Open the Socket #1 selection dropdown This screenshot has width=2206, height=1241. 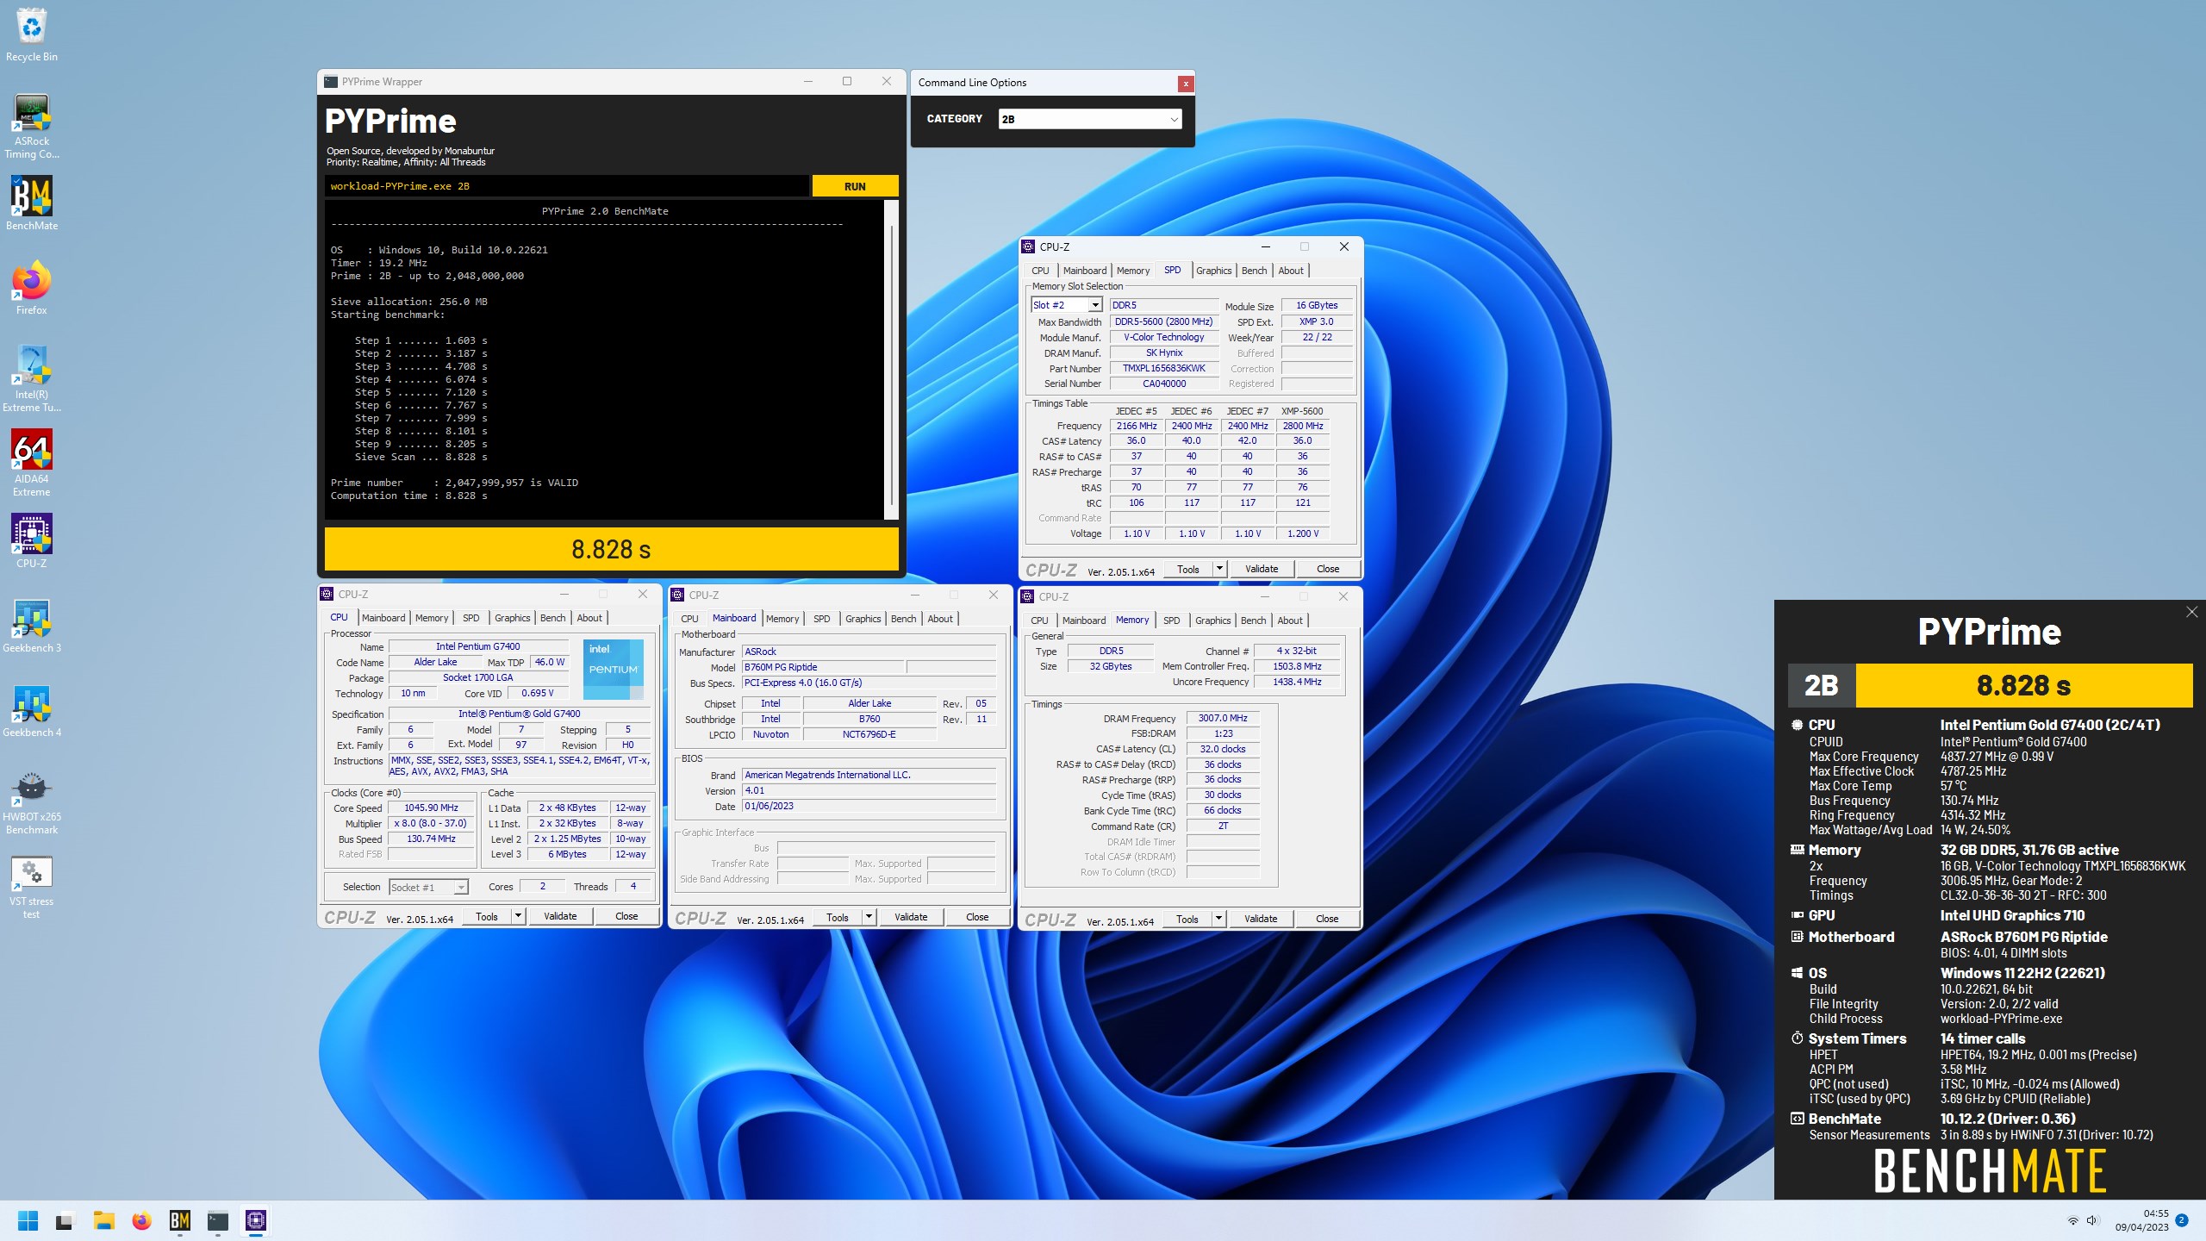click(461, 887)
